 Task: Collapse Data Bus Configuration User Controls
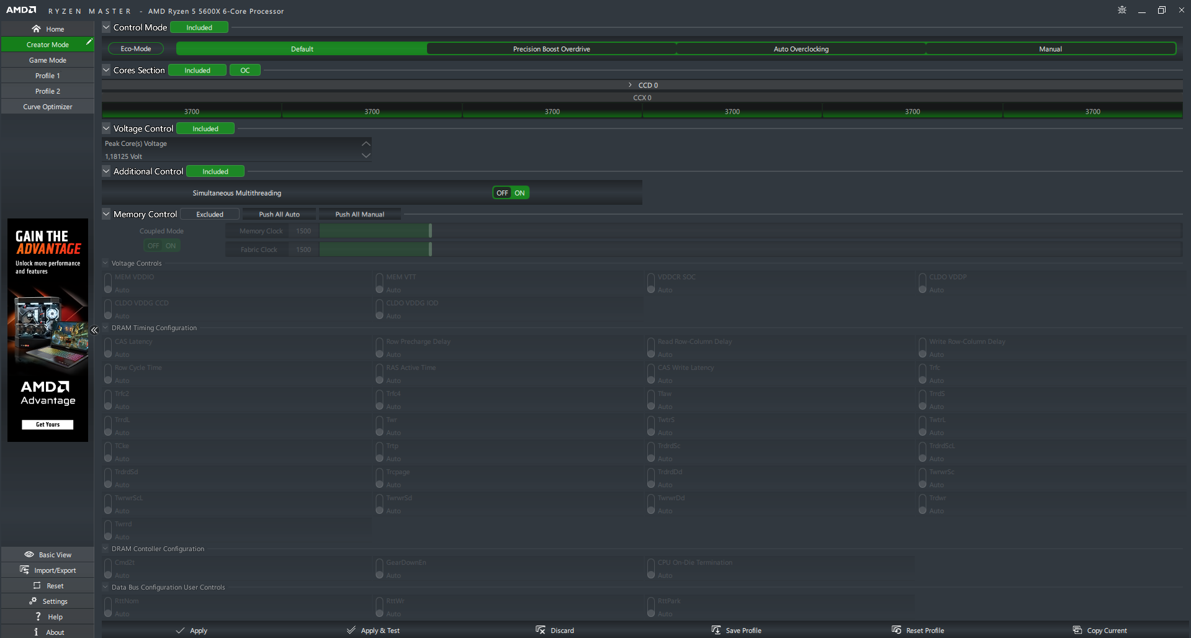106,587
